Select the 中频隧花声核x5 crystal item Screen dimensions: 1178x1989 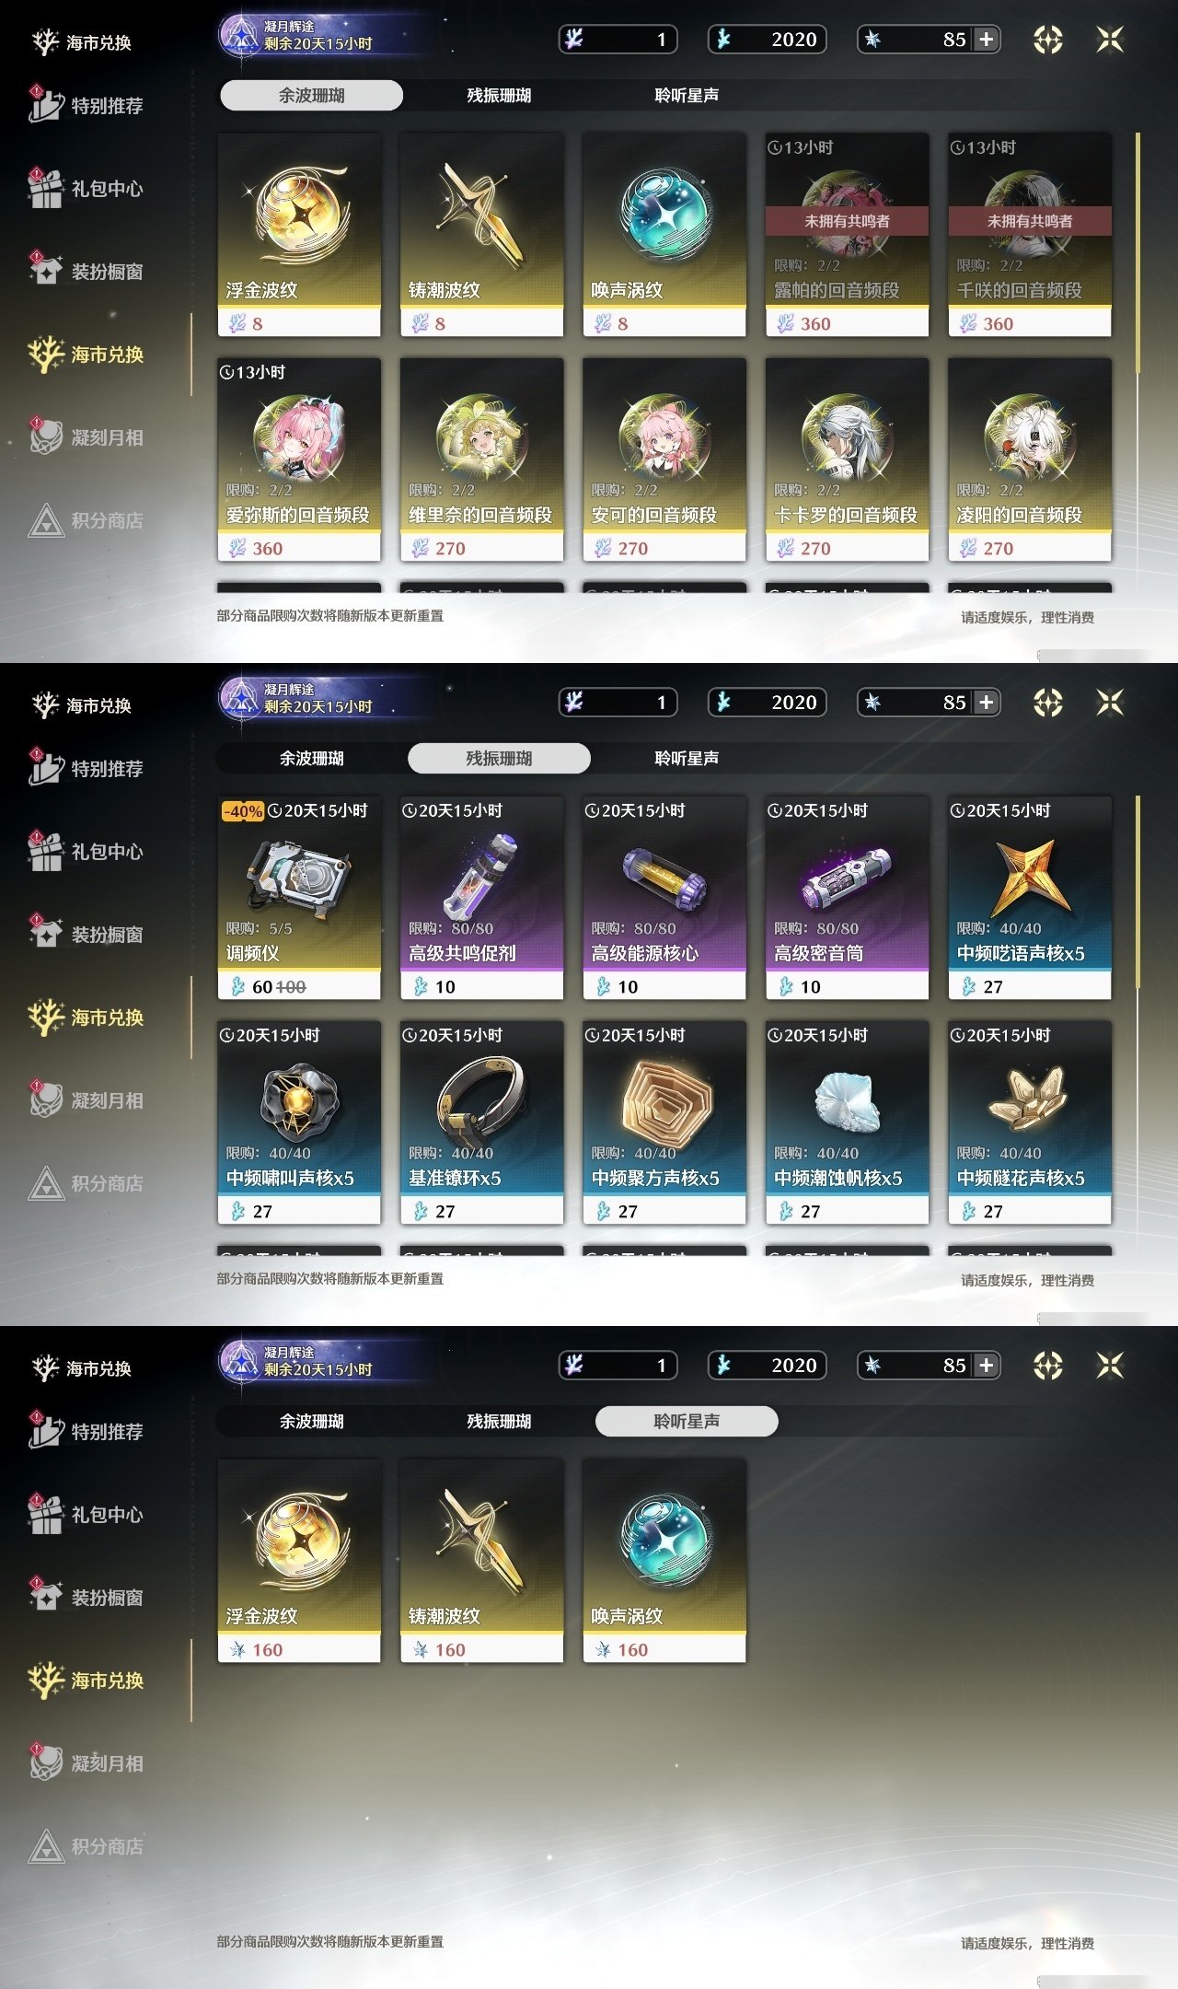pos(1030,1122)
